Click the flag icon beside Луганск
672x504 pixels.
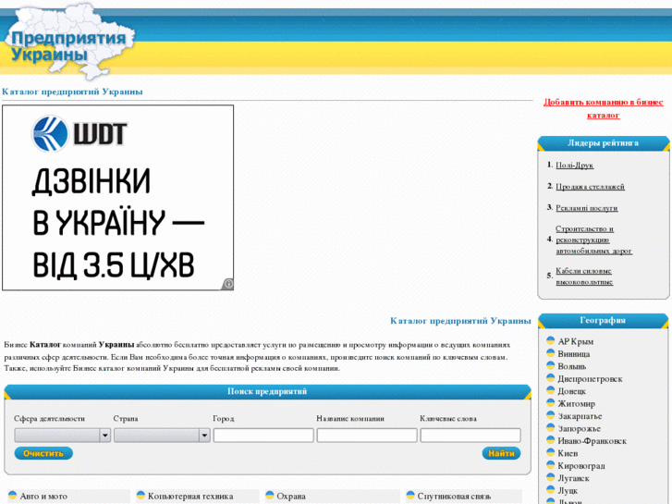click(551, 477)
